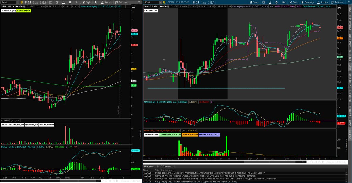
Task: Open flask icon left of gear, left chart
Action: (63, 2)
